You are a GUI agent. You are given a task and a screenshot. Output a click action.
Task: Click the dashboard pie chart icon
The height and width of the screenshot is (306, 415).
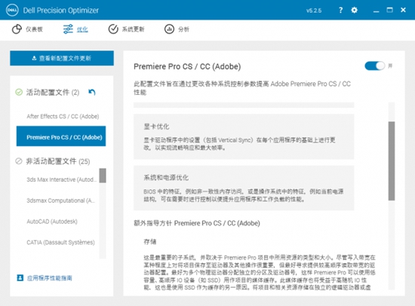17,29
